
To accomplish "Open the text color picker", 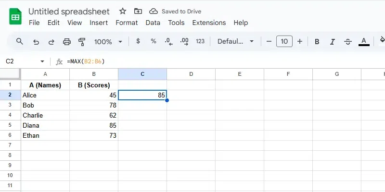I will [x=364, y=42].
